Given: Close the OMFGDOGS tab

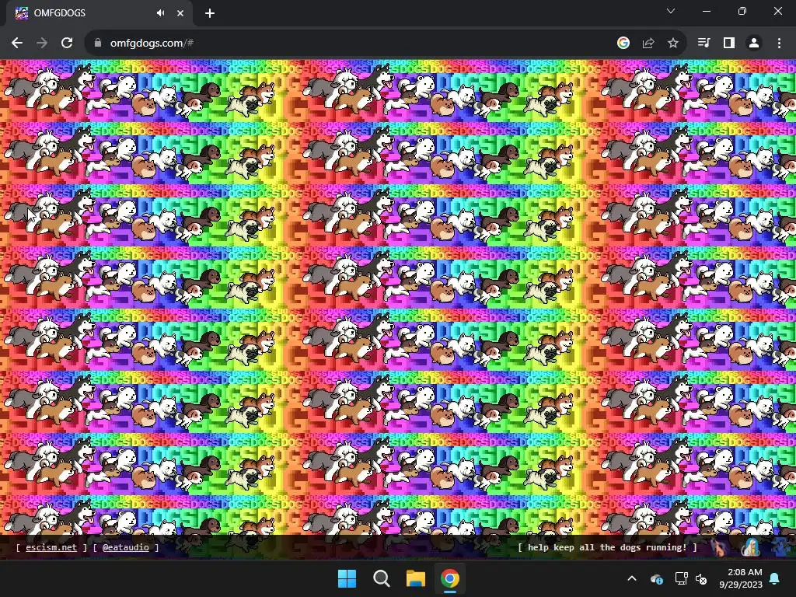Looking at the screenshot, I should click(180, 13).
